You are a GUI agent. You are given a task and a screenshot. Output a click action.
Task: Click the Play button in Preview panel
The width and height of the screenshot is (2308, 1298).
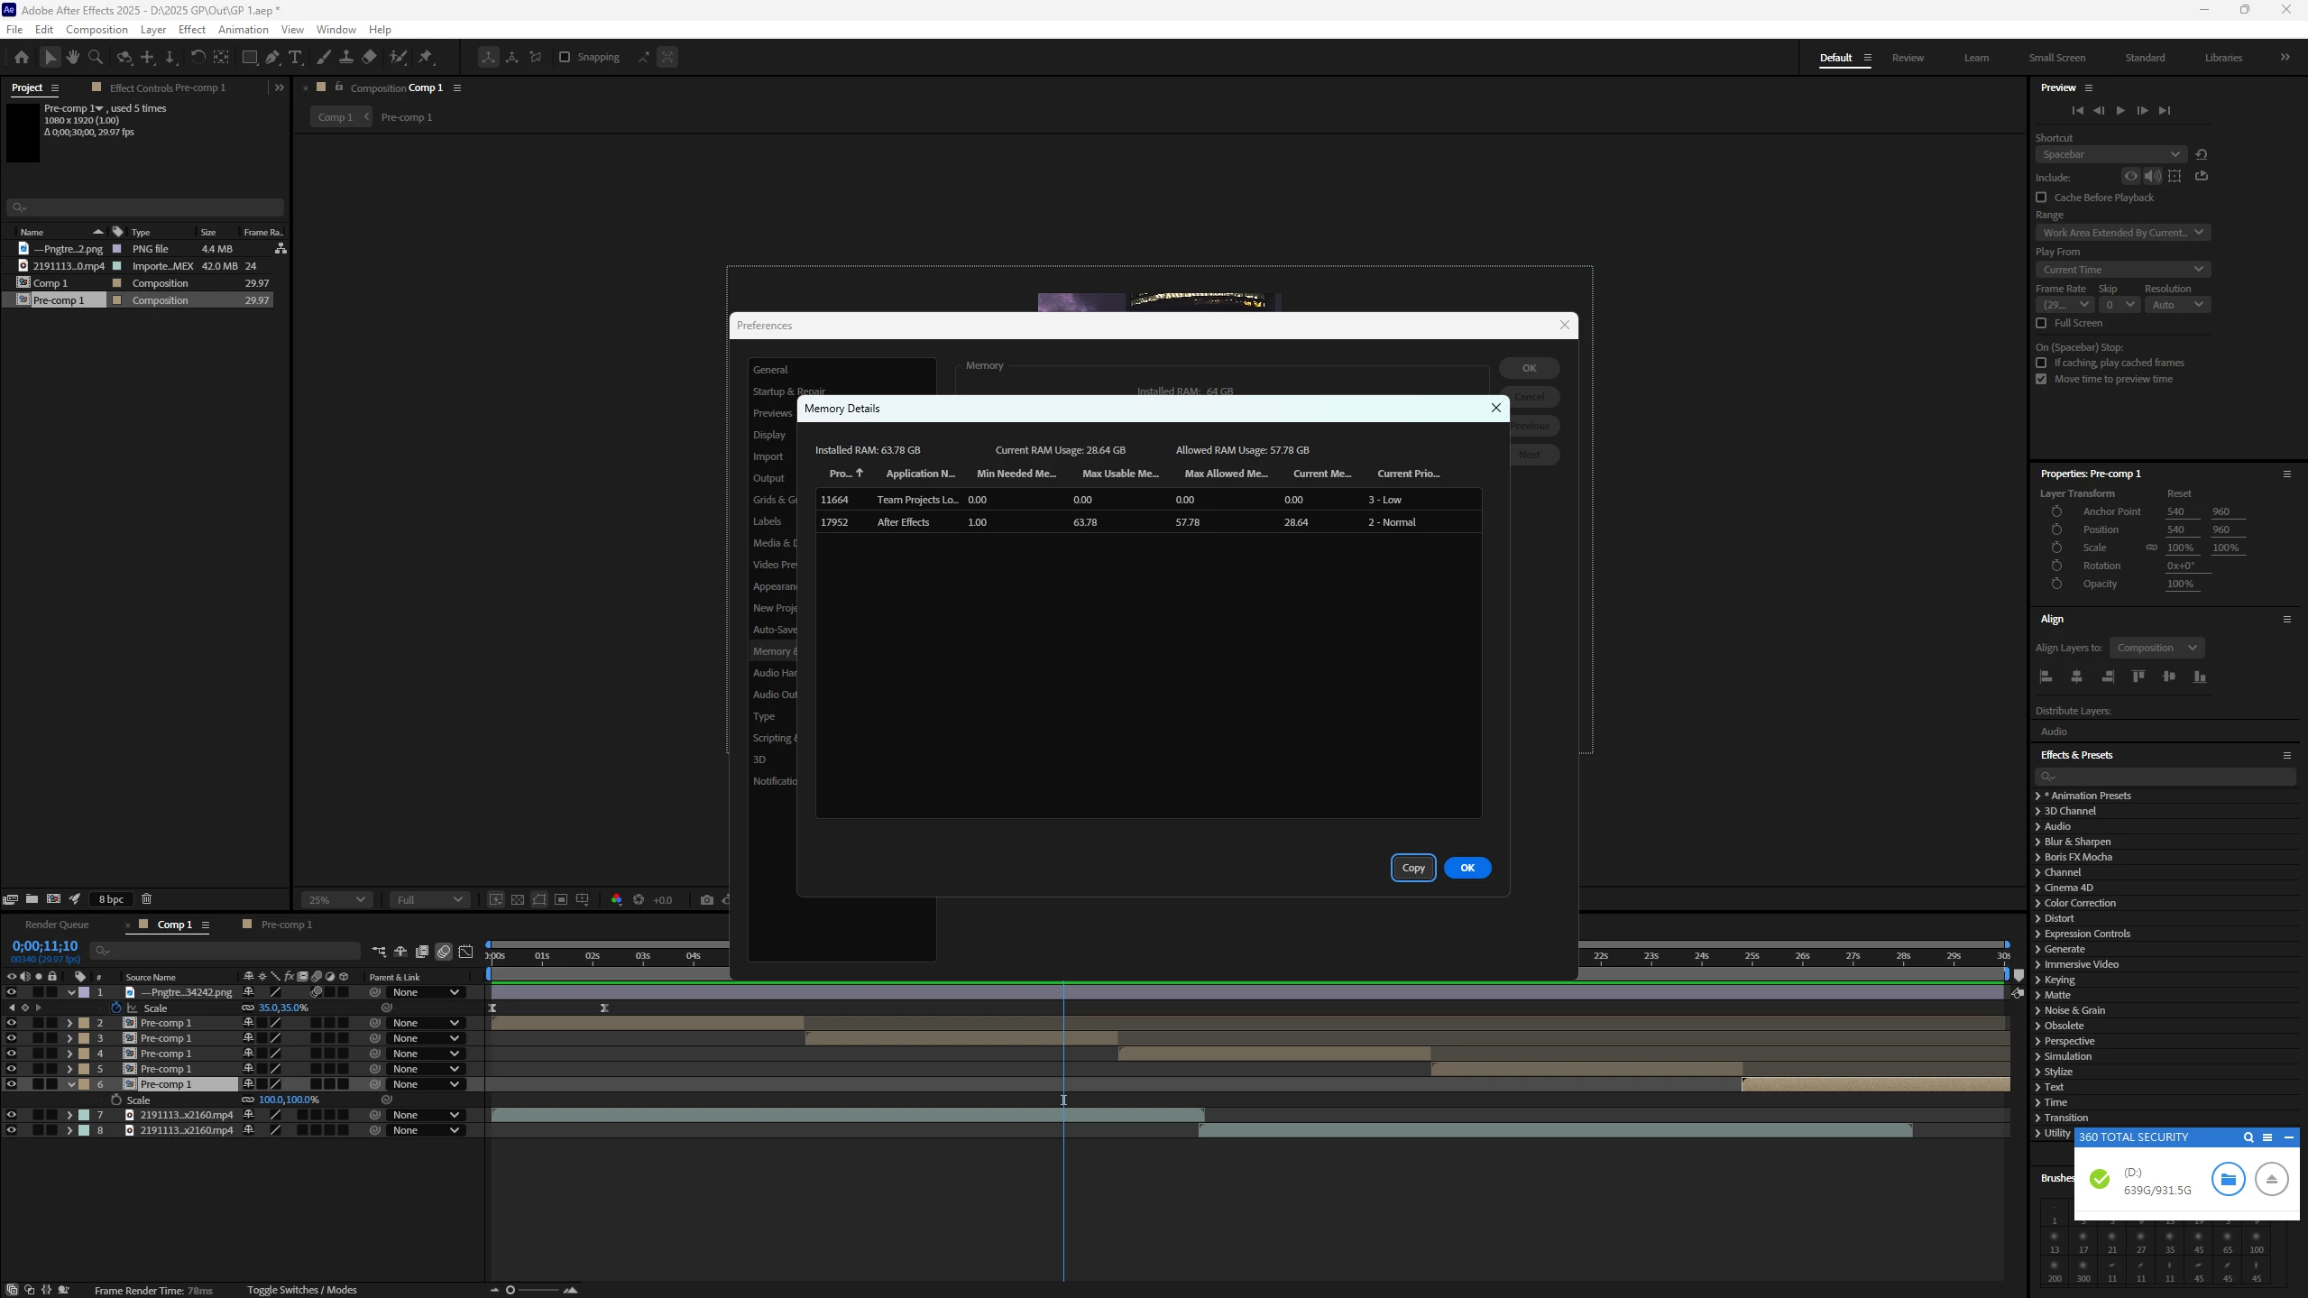tap(2120, 110)
